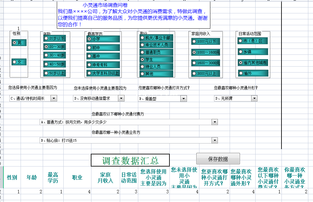Select the 职业 column header cell
Viewport: 313px width, 202px height.
pyautogui.click(x=77, y=177)
